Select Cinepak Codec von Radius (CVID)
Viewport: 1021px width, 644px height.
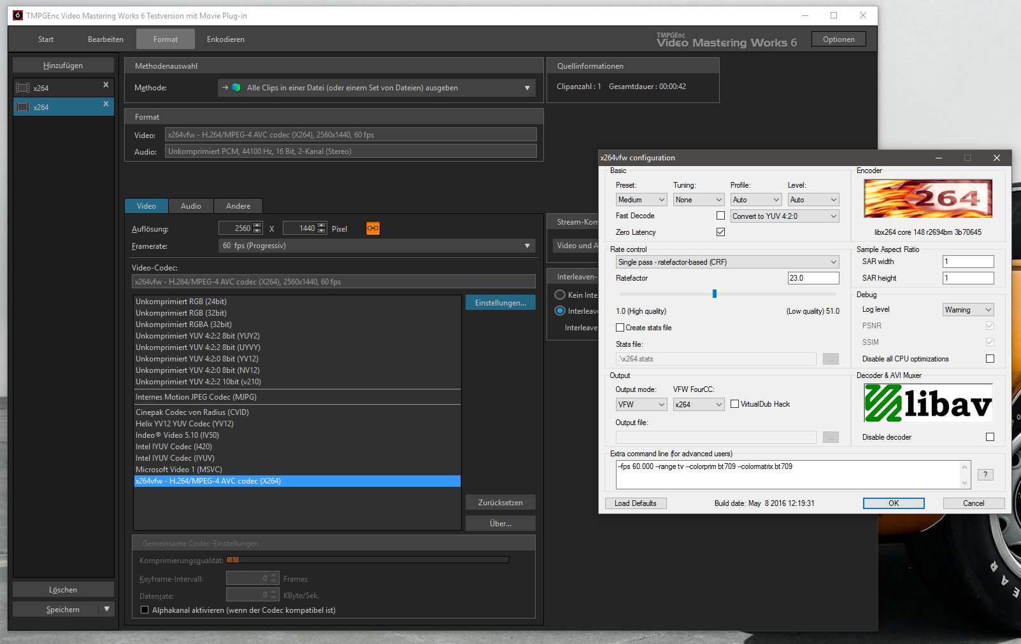coord(297,412)
